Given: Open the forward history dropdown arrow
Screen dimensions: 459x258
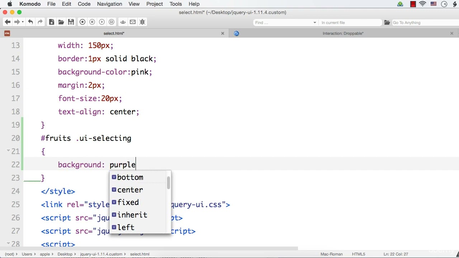Looking at the screenshot, I should click(23, 22).
